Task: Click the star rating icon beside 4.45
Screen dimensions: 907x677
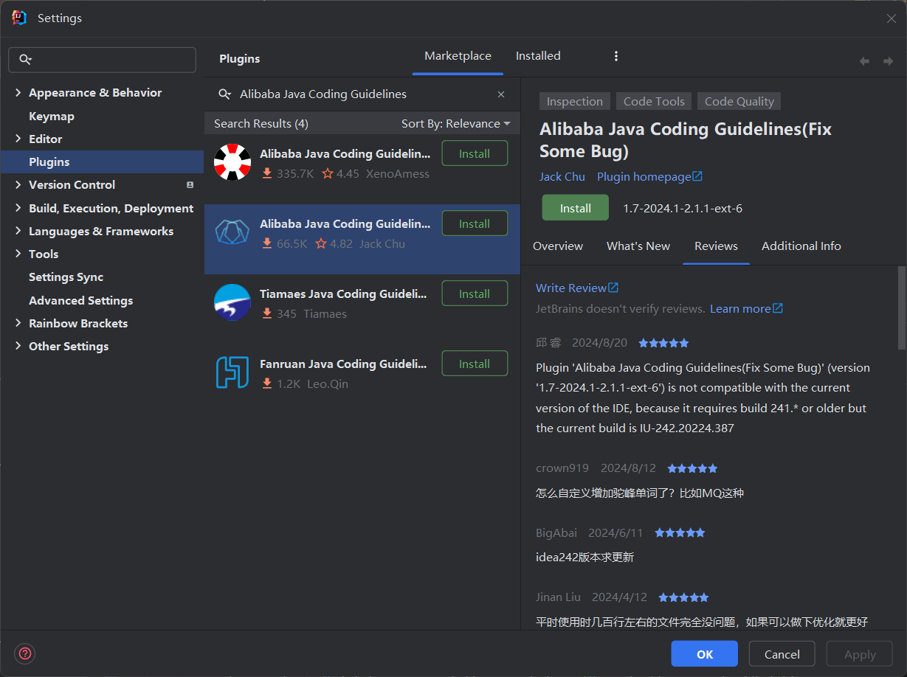Action: (x=328, y=174)
